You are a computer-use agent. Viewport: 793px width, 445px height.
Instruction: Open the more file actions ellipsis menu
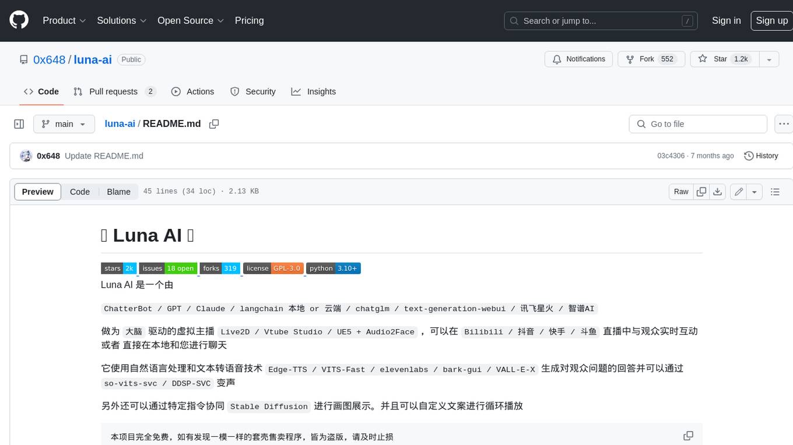click(x=784, y=124)
